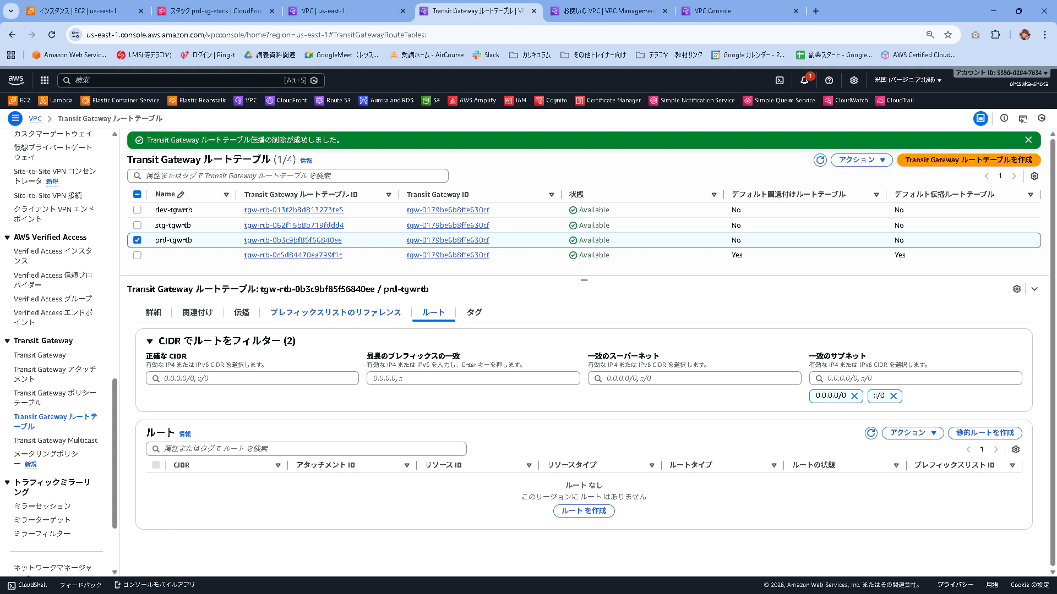Reload the browser page

coord(52,35)
